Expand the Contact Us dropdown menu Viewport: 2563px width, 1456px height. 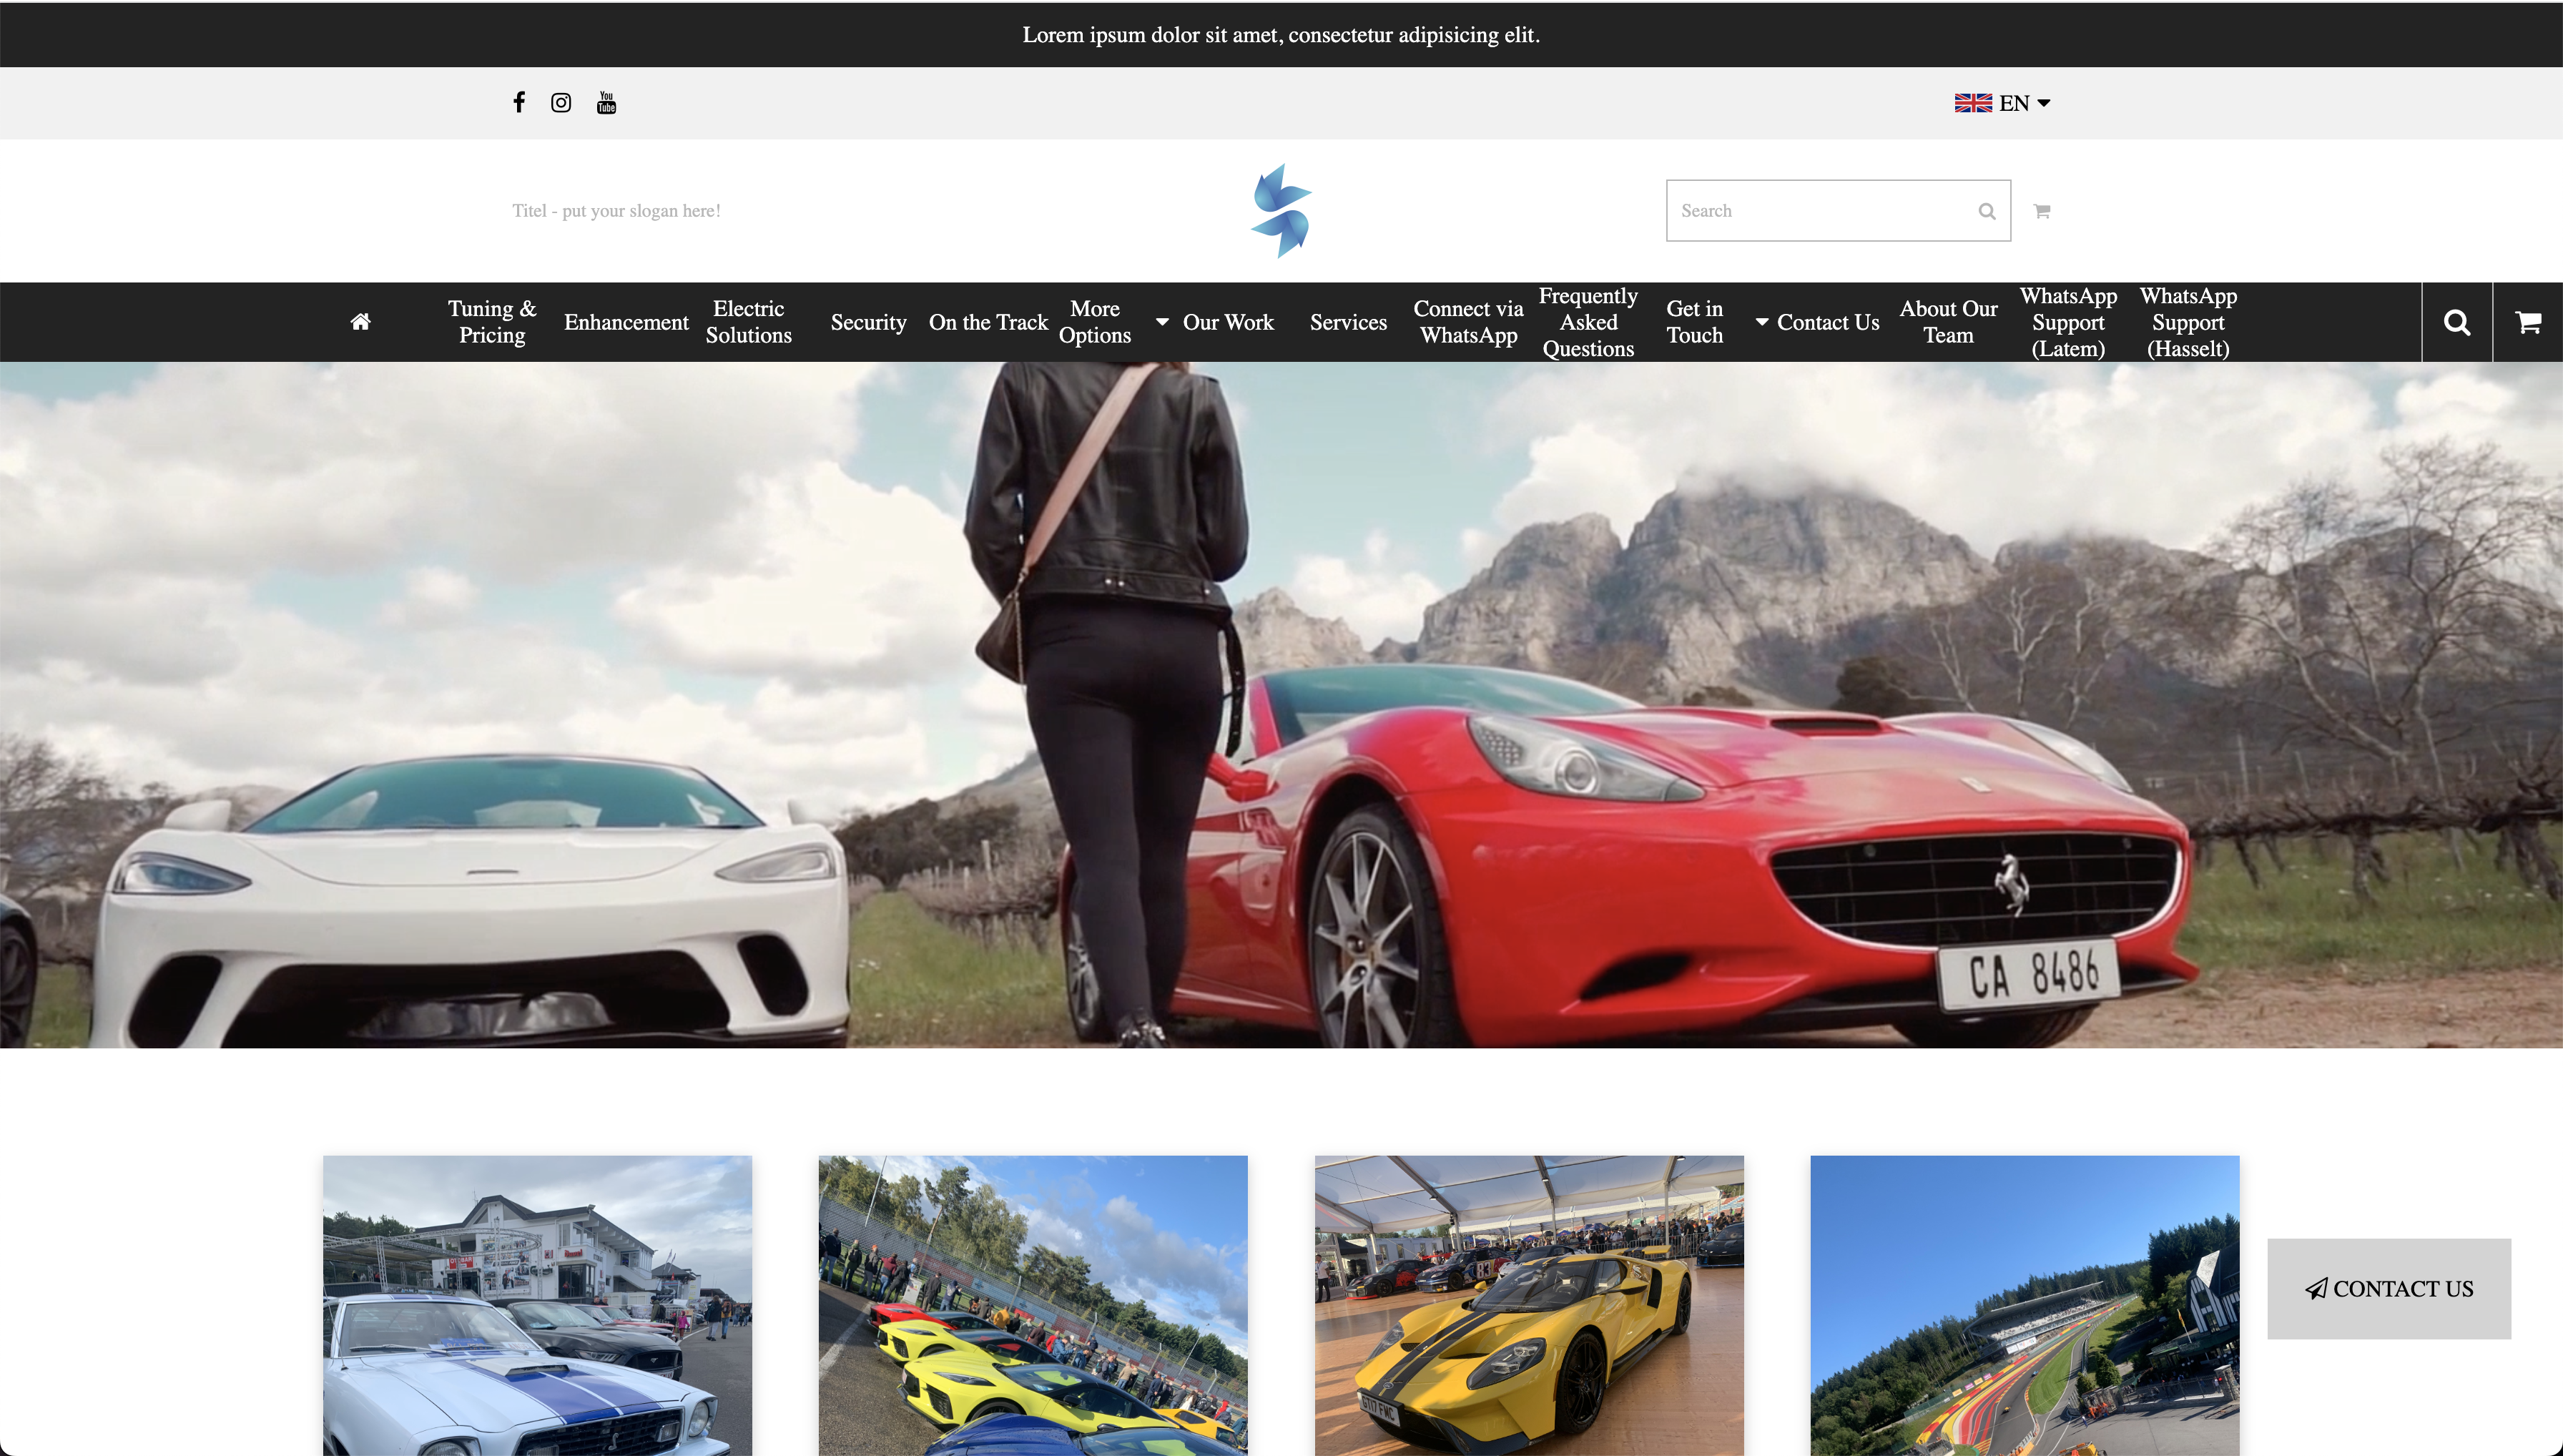[1817, 322]
